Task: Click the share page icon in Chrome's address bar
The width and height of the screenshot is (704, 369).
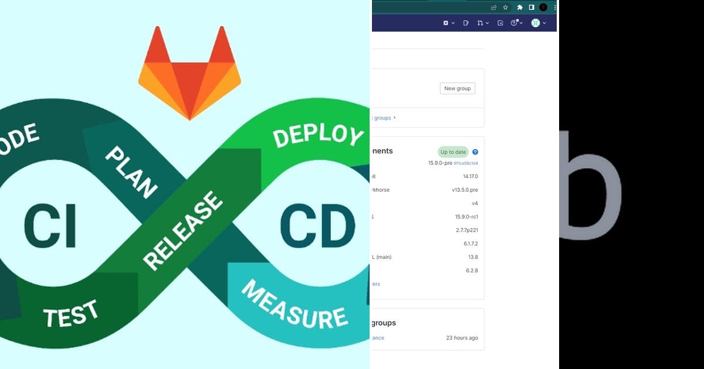Action: pyautogui.click(x=494, y=8)
